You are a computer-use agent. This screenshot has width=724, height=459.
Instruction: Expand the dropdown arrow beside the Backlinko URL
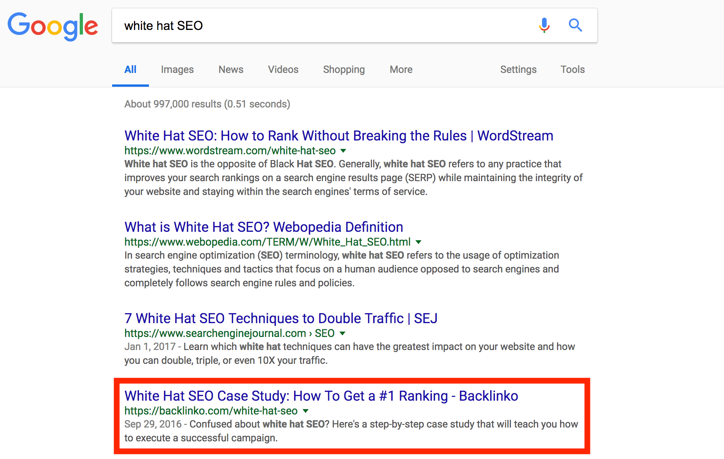click(305, 411)
